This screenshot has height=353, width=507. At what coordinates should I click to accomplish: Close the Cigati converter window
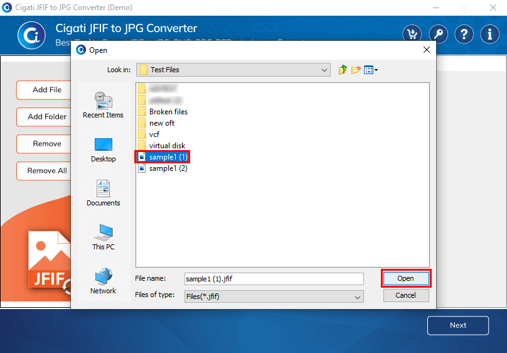pyautogui.click(x=493, y=8)
